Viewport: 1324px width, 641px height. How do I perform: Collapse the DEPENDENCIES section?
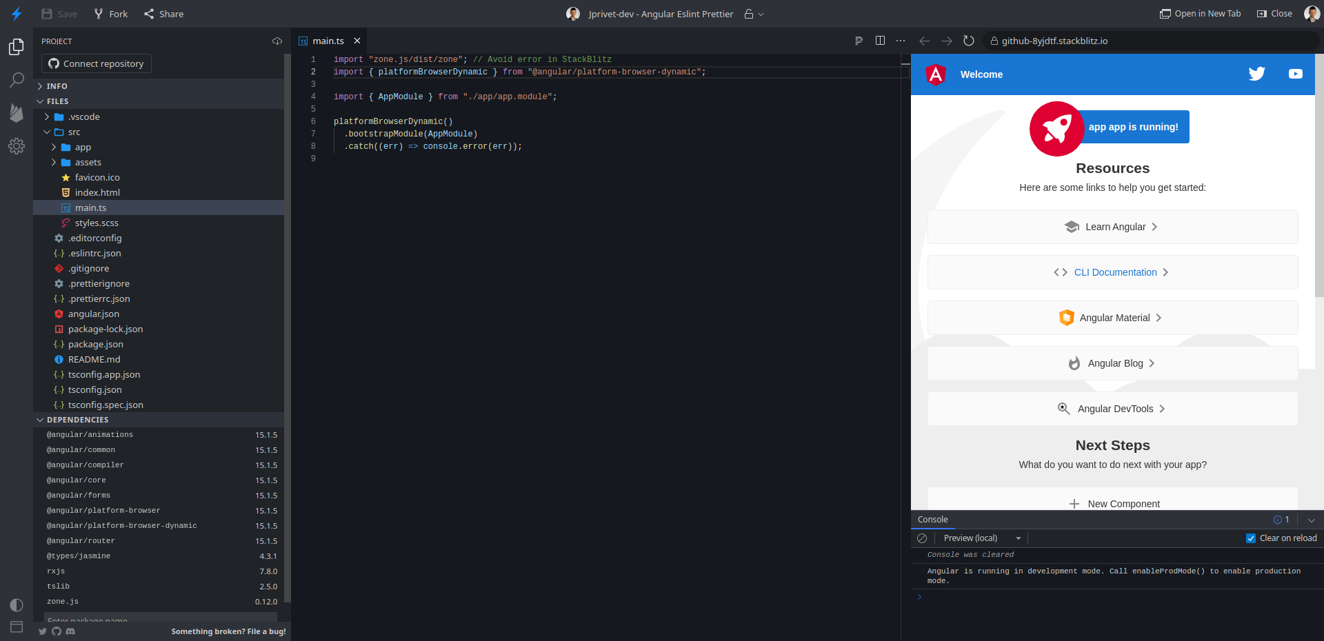click(x=159, y=420)
